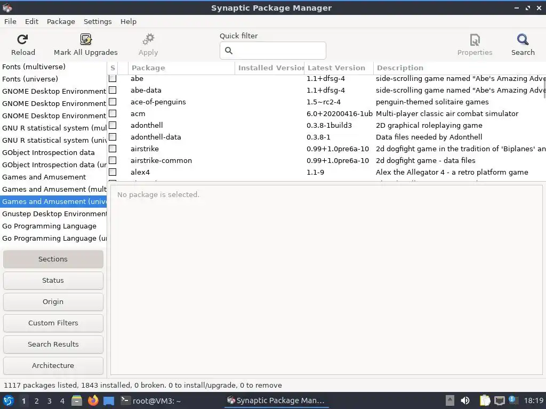546x409 pixels.
Task: Open the Edit menu
Action: [x=31, y=21]
